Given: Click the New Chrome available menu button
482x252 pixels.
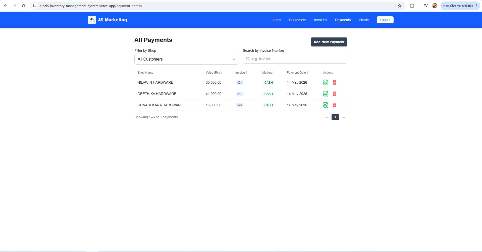Looking at the screenshot, I should click(460, 6).
